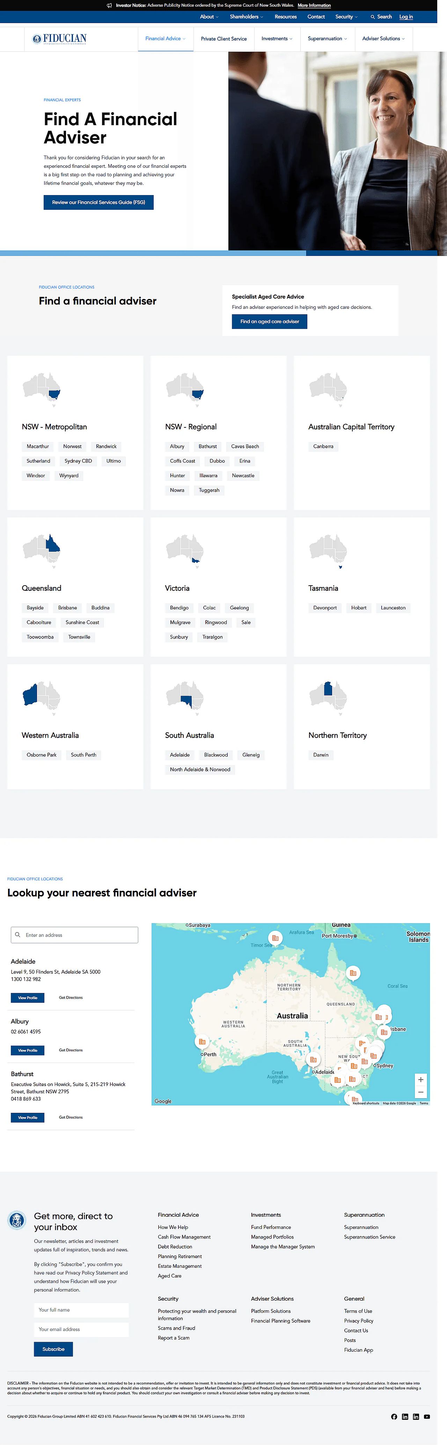Click the Your full name field
Viewport: 447px width, 1445px height.
point(81,1310)
